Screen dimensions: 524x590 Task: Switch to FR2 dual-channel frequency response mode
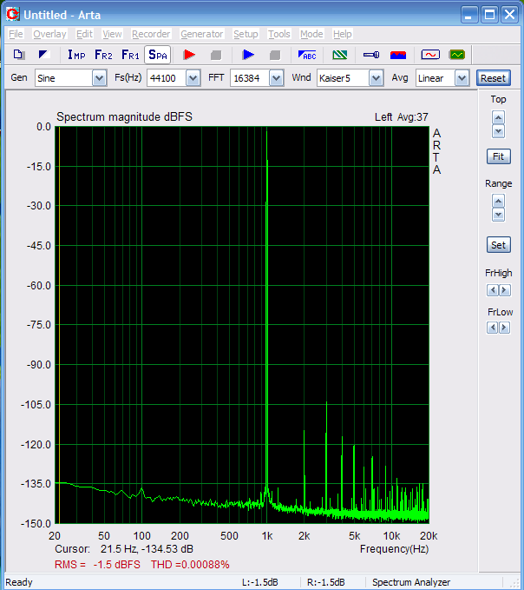click(x=103, y=55)
